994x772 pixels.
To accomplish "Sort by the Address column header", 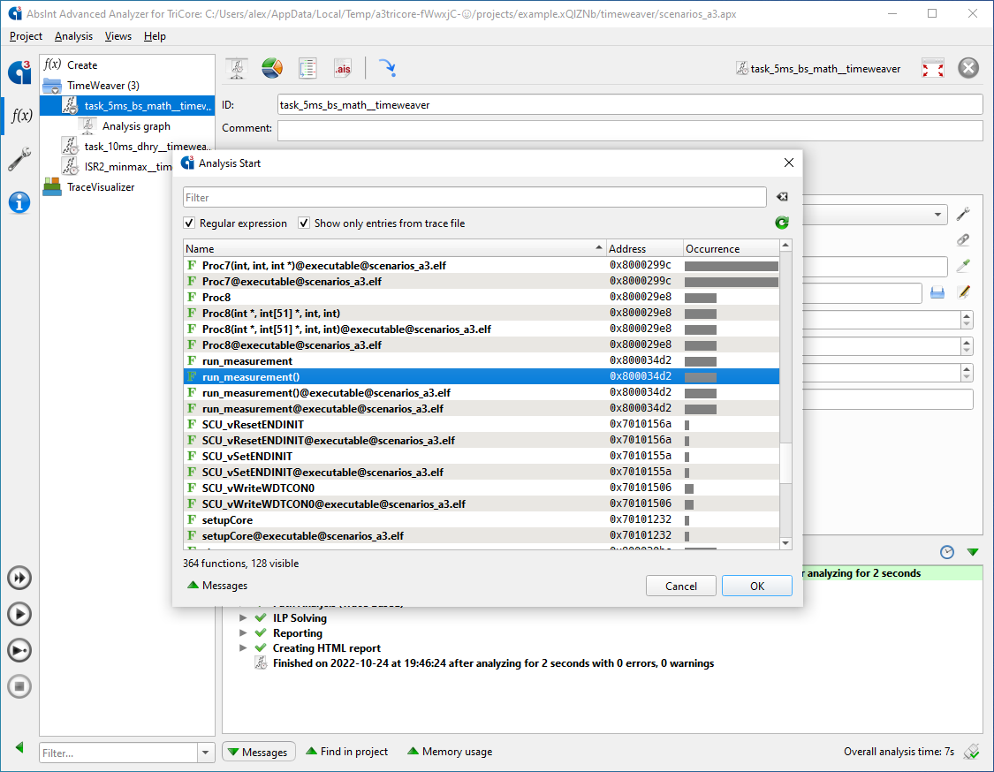I will (644, 248).
